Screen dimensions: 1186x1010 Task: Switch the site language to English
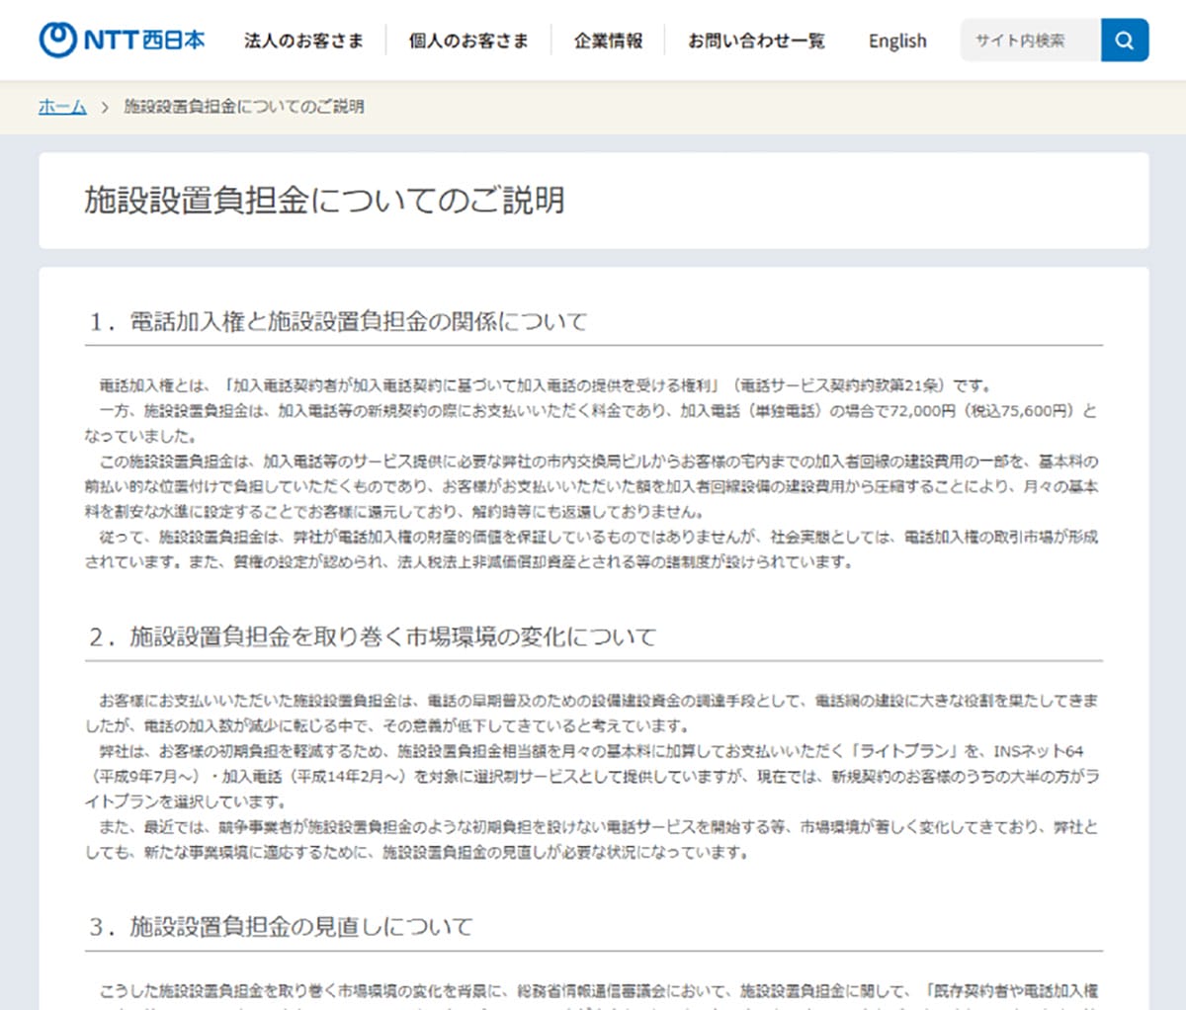tap(896, 42)
